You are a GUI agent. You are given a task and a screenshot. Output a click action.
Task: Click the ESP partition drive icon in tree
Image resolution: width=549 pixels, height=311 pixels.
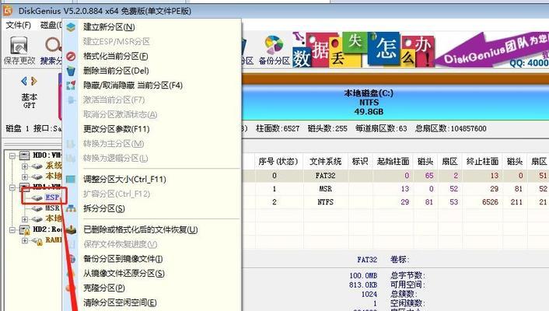(x=37, y=198)
